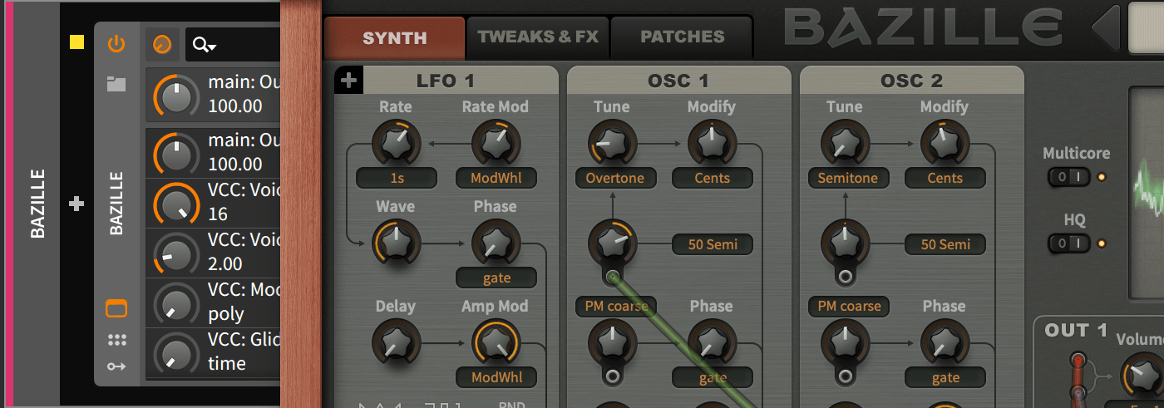Open the OSC 1 50 Semi selector

tap(713, 244)
